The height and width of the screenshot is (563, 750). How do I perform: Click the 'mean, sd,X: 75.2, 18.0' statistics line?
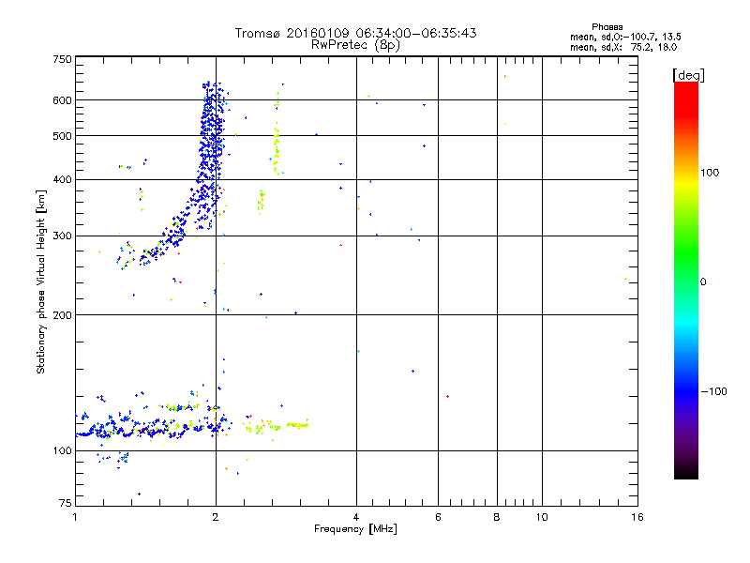click(x=623, y=47)
